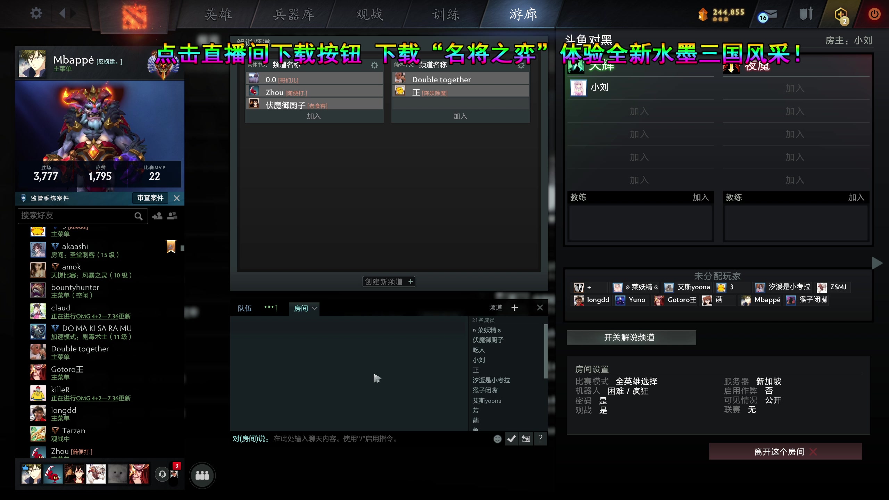The image size is (889, 500).
Task: Click the search magnifier in friends list
Action: click(138, 216)
